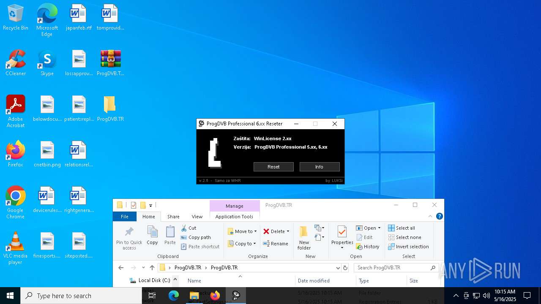Open Task View on taskbar

152,296
